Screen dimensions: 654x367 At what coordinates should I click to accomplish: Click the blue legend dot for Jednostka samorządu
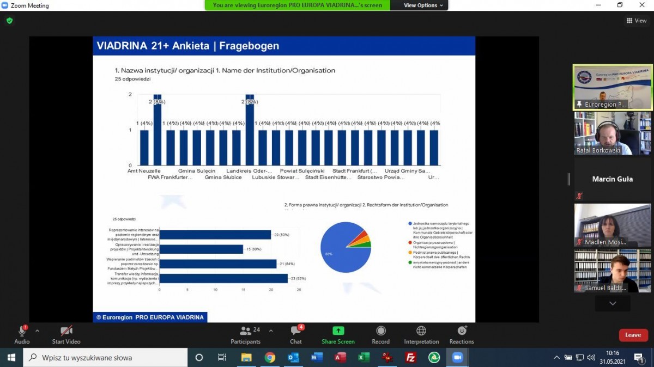[x=410, y=224]
